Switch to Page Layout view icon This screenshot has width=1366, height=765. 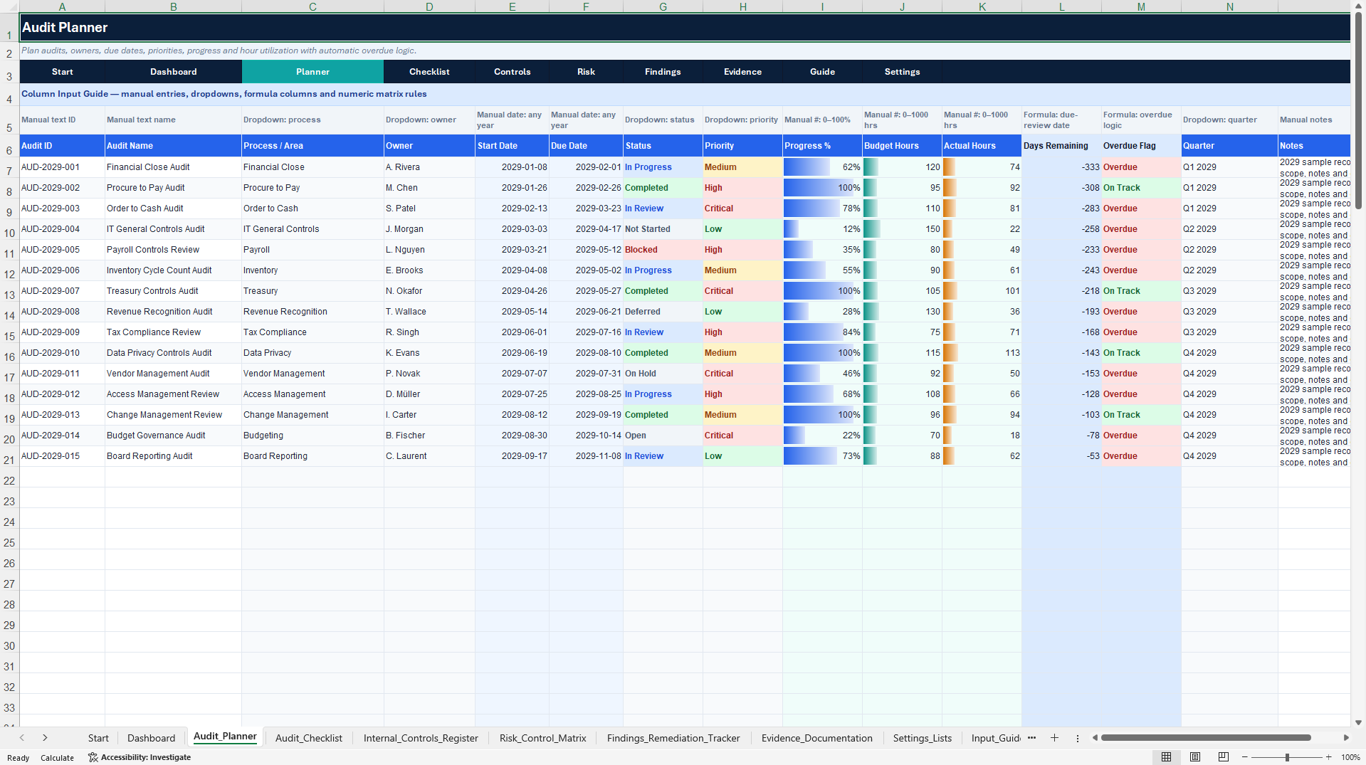[1195, 757]
